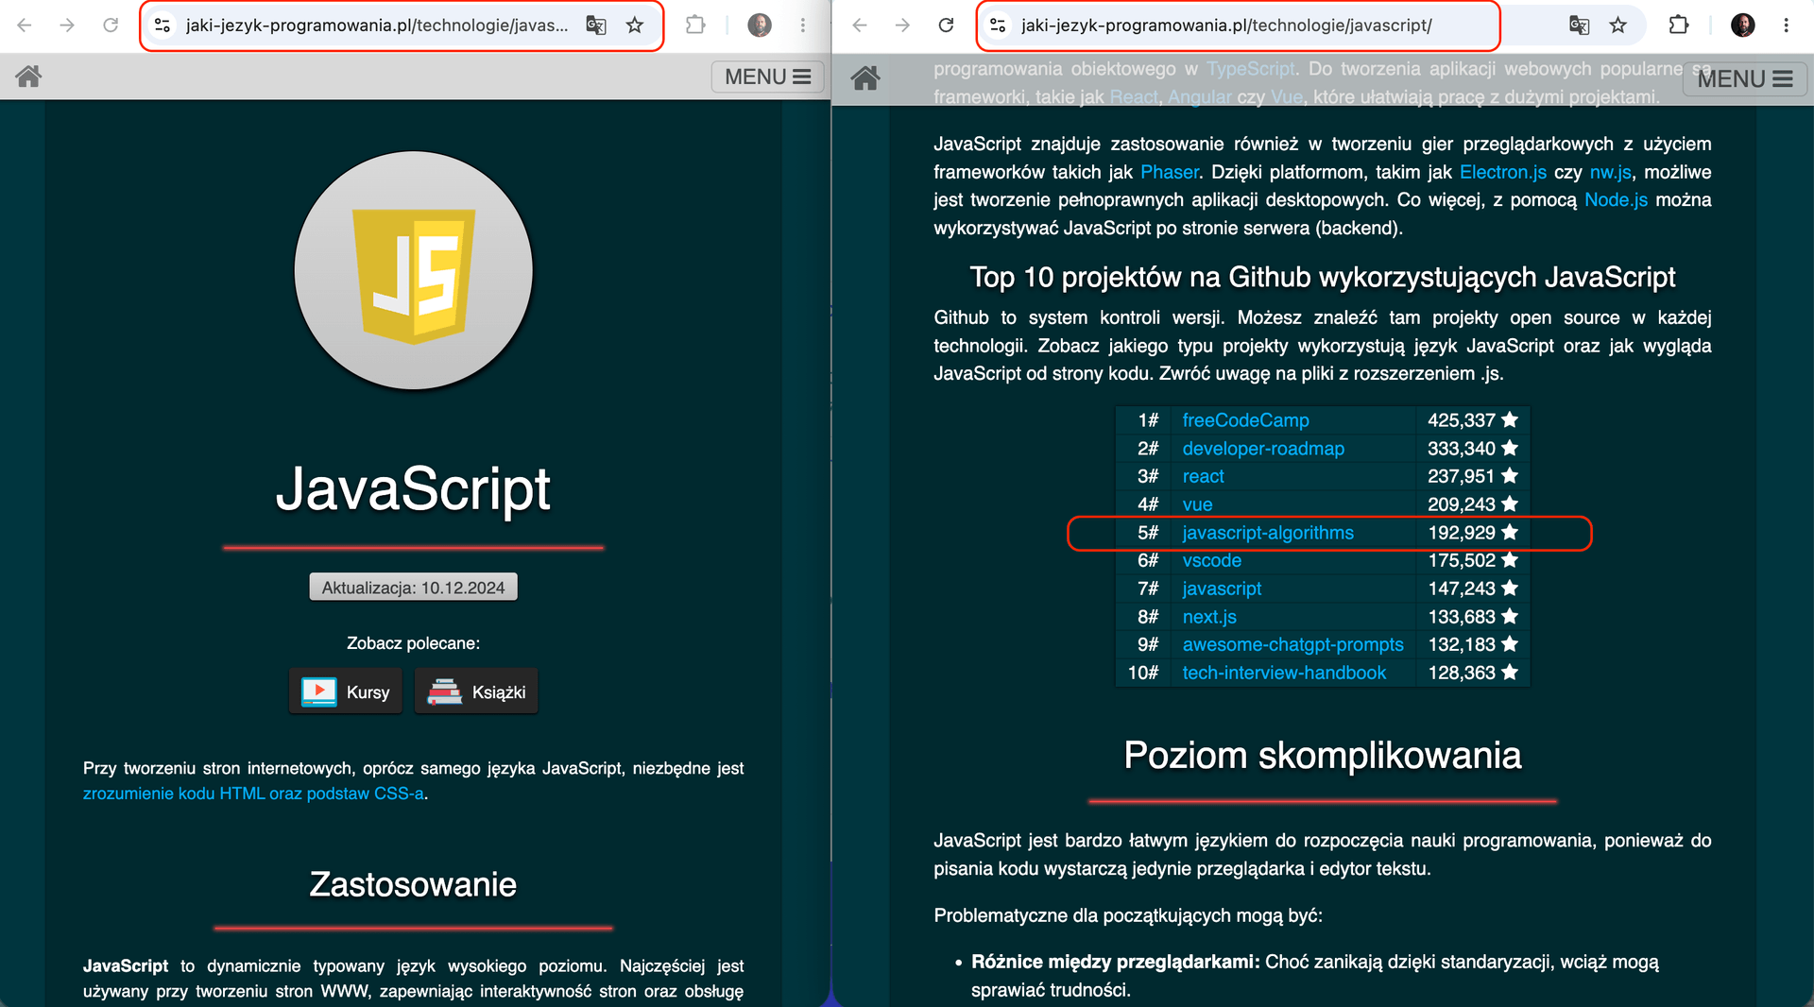1814x1007 pixels.
Task: Open Chrome three-dot menu in left browser
Action: point(803,26)
